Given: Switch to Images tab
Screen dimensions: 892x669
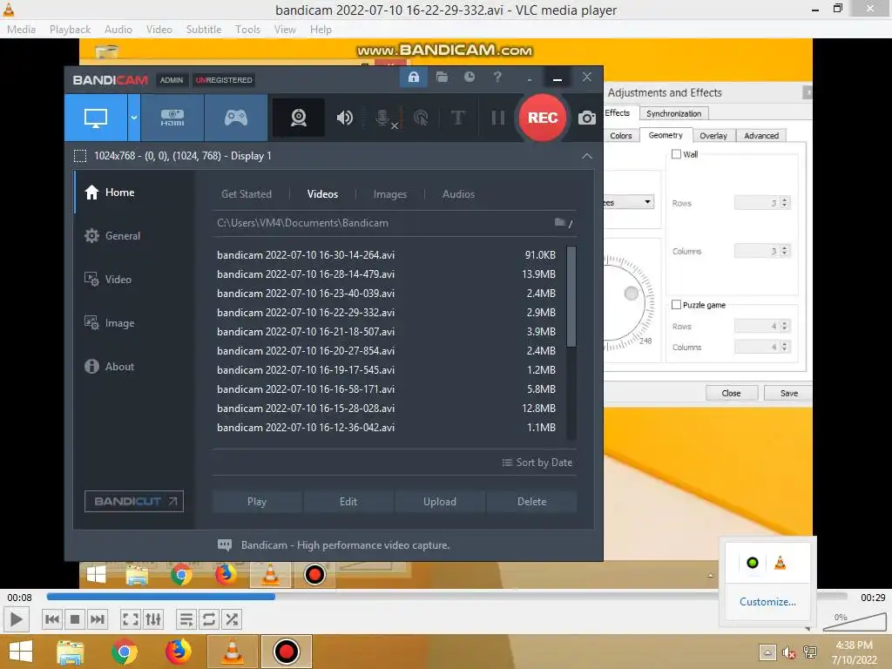Looking at the screenshot, I should pyautogui.click(x=390, y=194).
